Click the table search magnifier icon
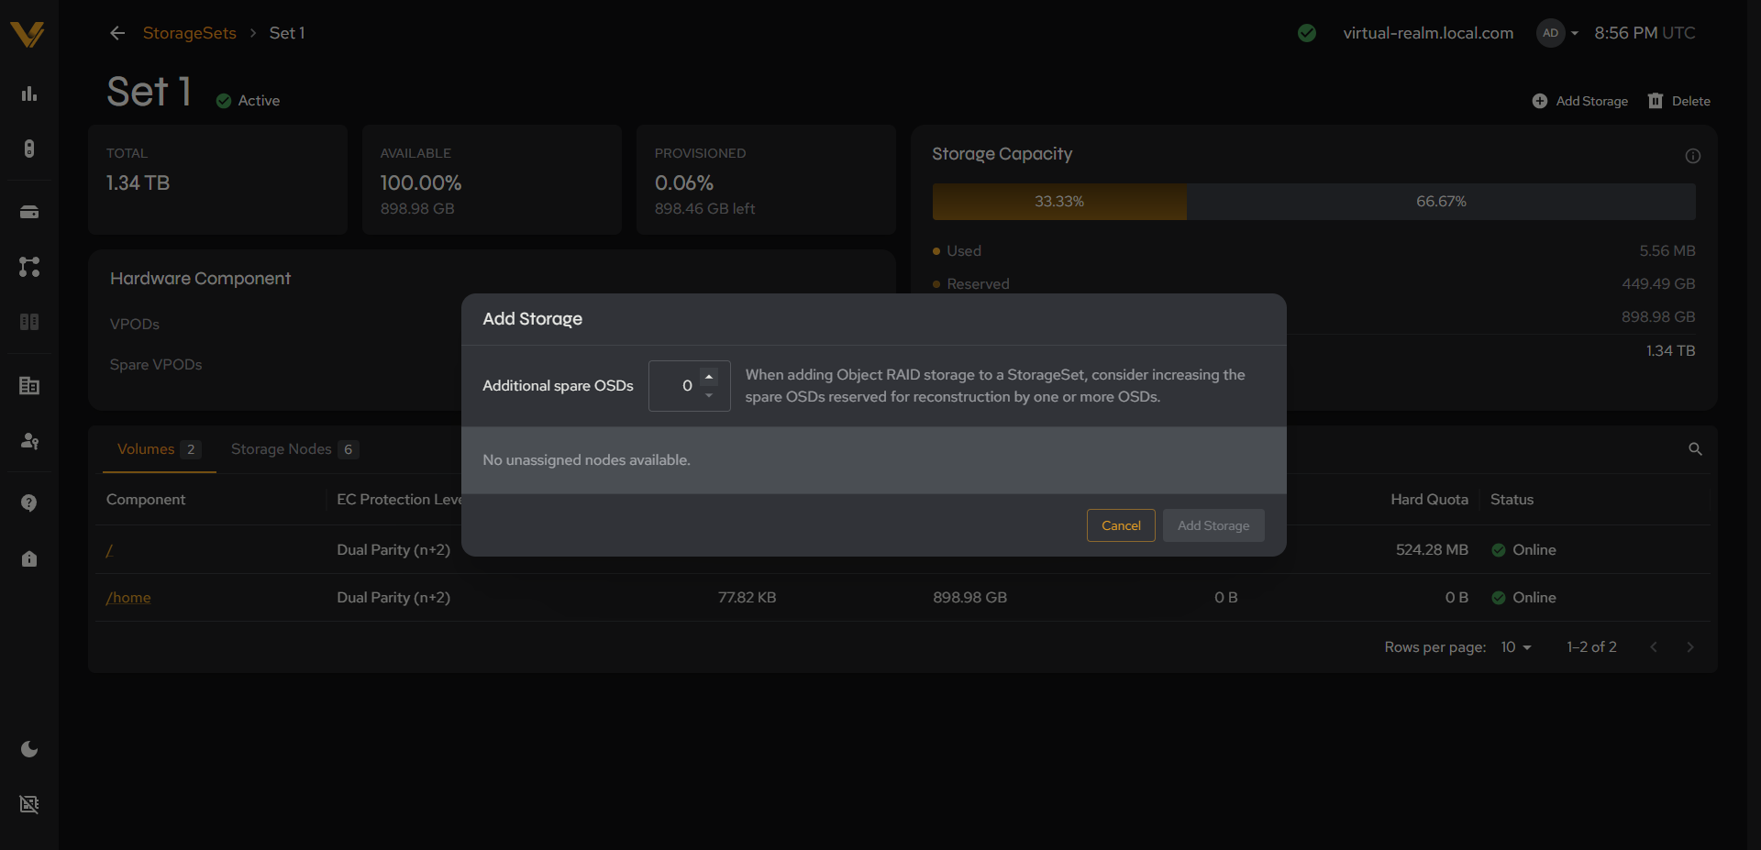Screen dimensions: 1761x850 [1695, 449]
